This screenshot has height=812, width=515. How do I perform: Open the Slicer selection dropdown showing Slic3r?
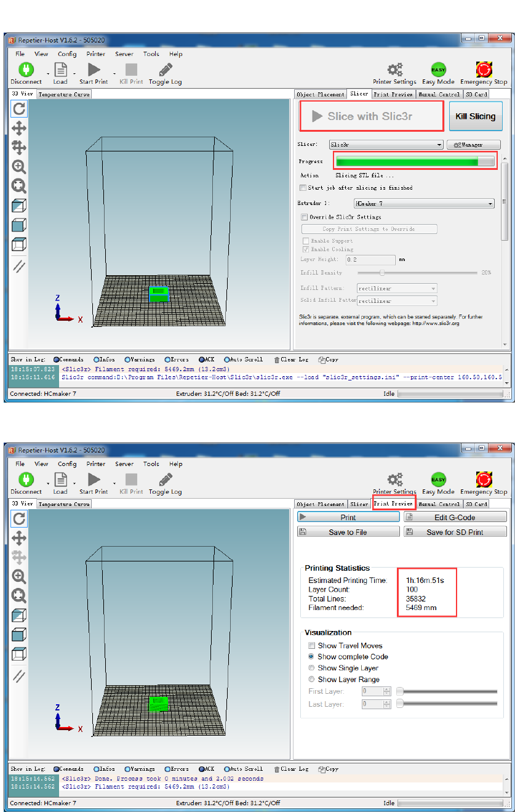coord(386,145)
